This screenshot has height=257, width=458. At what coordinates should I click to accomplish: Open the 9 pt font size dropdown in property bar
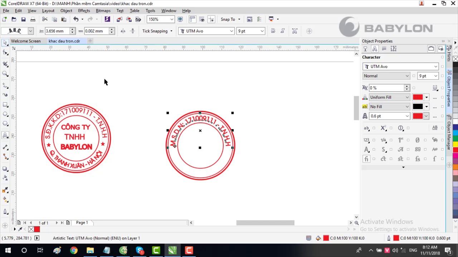262,31
